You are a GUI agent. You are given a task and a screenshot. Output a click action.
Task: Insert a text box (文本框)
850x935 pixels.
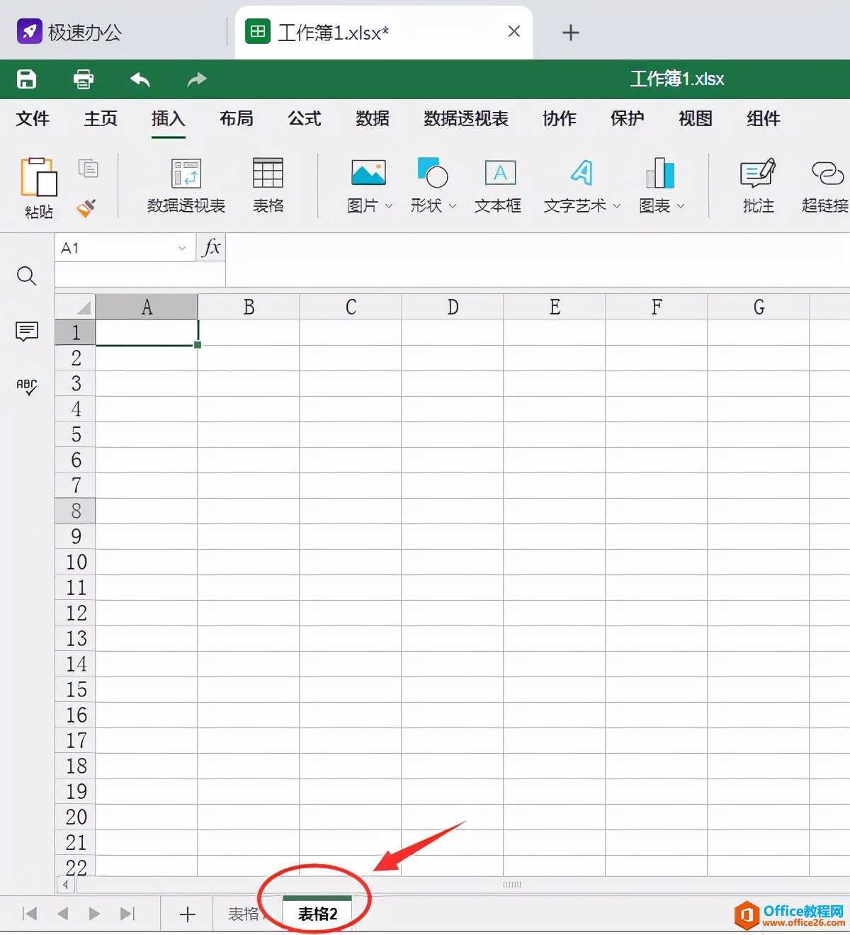pos(499,185)
